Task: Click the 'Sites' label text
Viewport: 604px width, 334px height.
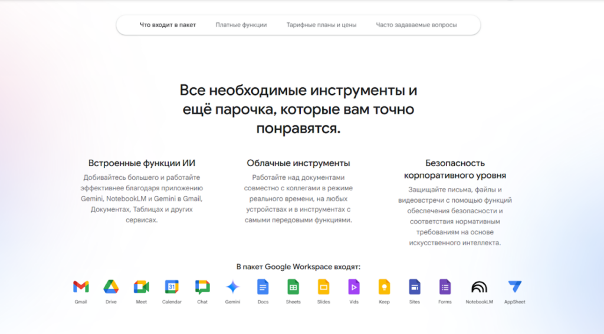Action: click(415, 302)
